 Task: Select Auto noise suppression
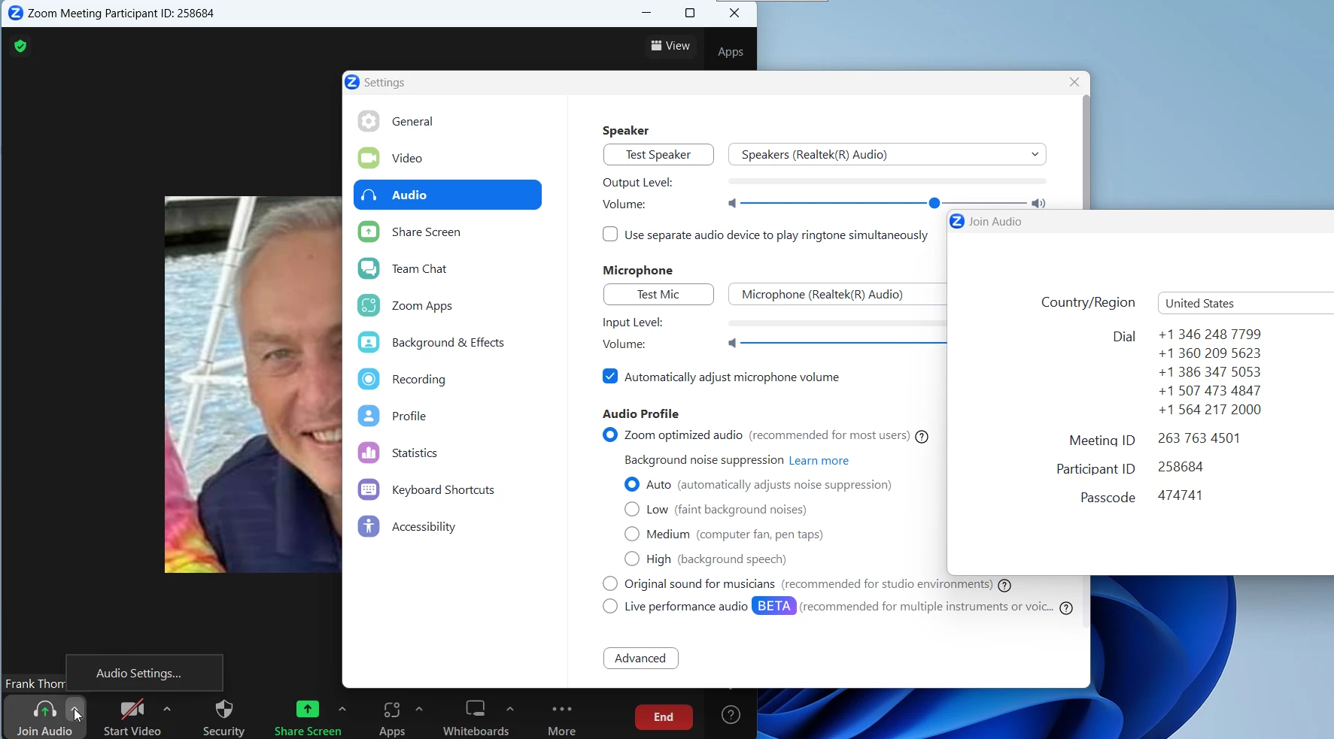point(632,485)
